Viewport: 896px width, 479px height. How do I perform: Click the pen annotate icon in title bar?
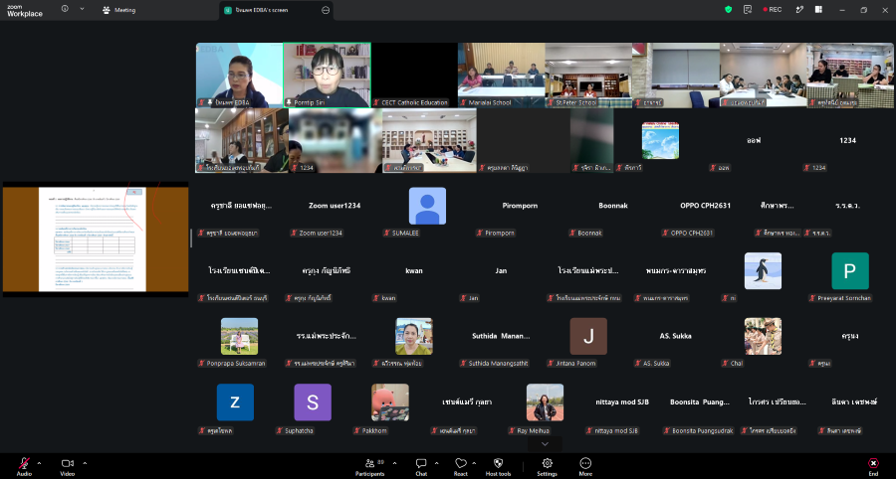(800, 10)
